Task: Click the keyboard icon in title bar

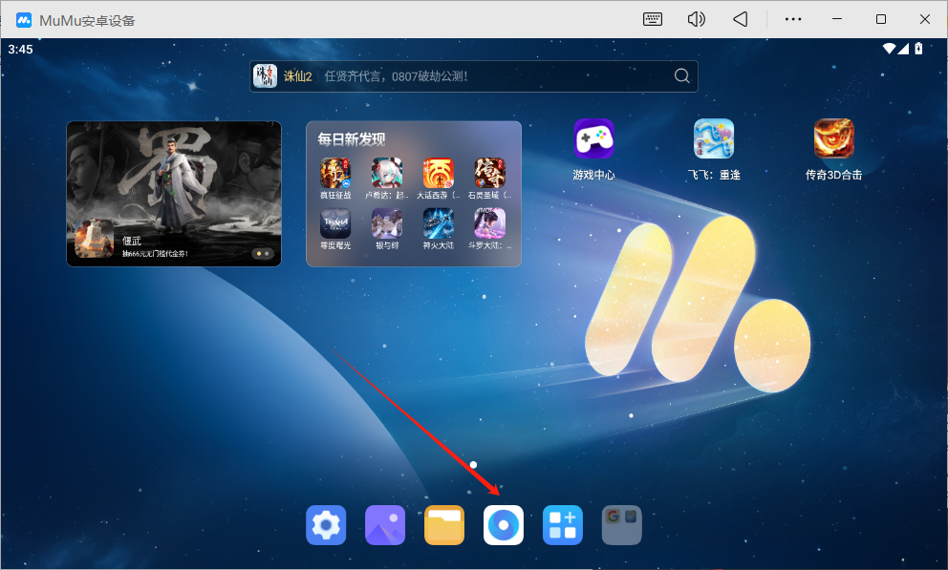Action: pos(653,19)
